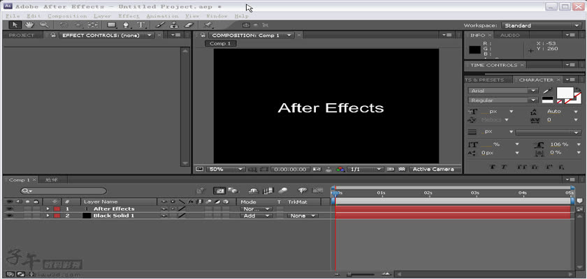Open the Arial font family dropdown
The width and height of the screenshot is (587, 279).
click(502, 91)
